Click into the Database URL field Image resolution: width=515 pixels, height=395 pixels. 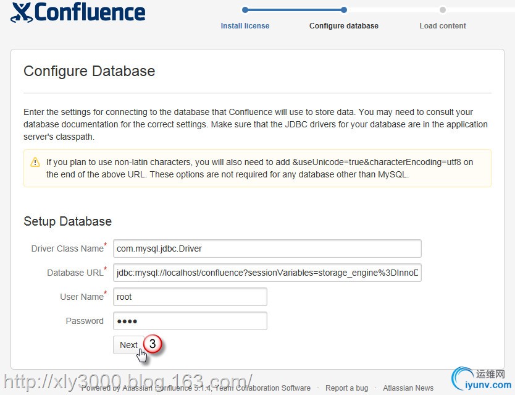tap(267, 273)
